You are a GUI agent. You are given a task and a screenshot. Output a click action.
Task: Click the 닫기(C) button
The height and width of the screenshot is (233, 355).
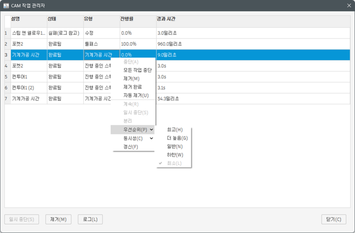pos(334,219)
